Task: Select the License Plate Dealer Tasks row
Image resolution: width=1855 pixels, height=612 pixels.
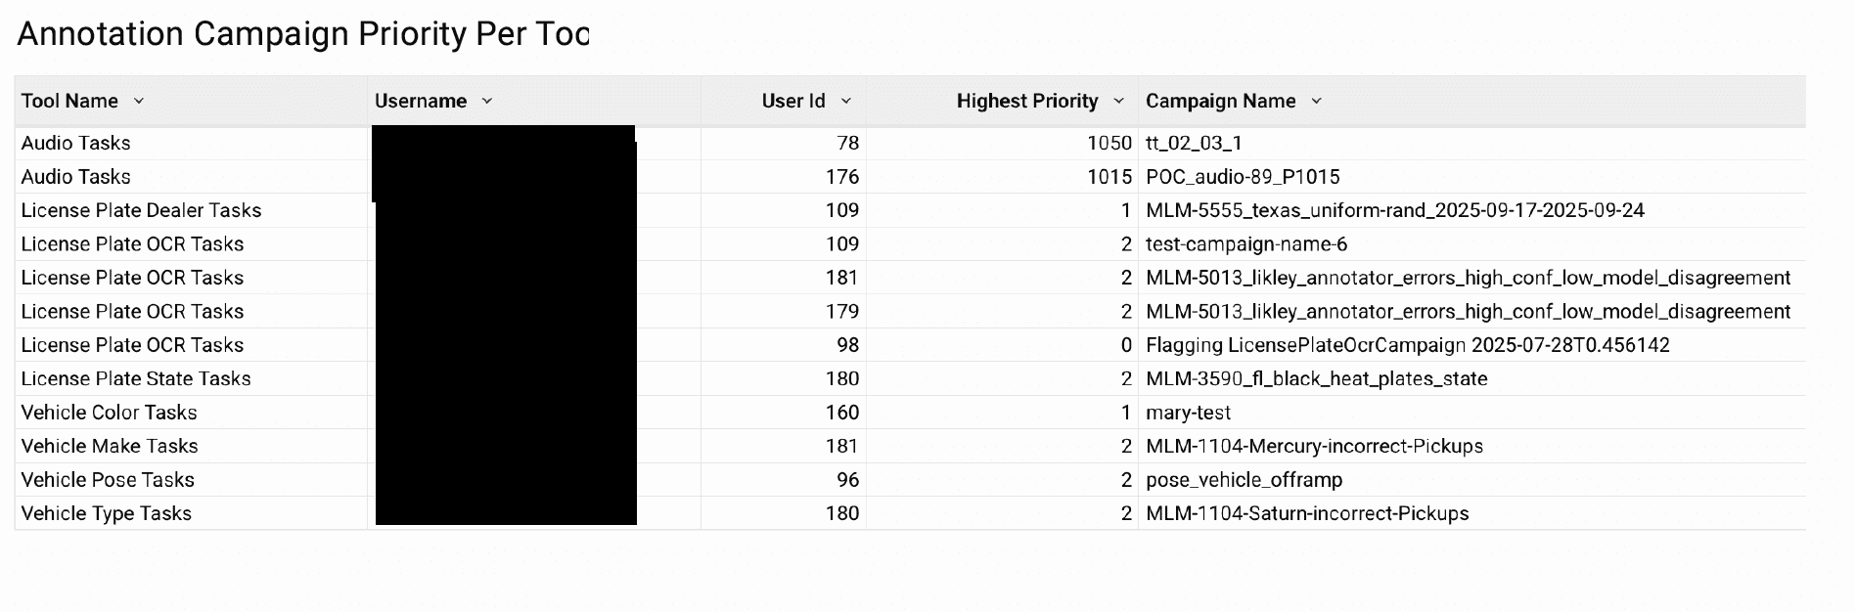Action: 142,210
